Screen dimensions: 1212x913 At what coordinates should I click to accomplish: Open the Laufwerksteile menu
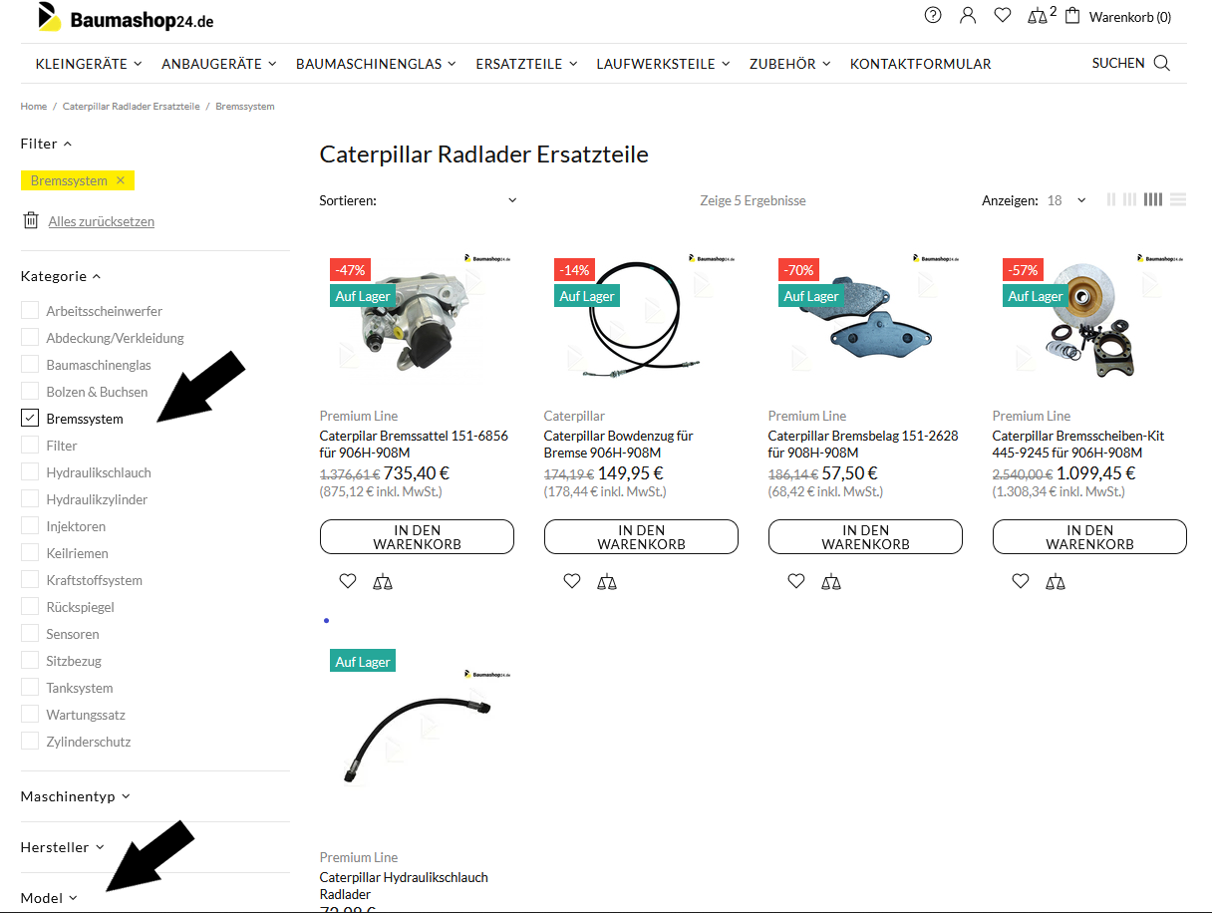[663, 64]
